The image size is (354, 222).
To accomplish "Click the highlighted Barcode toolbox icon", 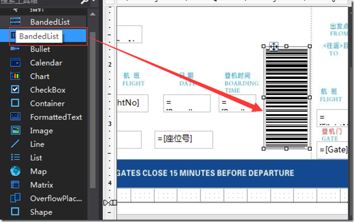I will click(x=13, y=35).
